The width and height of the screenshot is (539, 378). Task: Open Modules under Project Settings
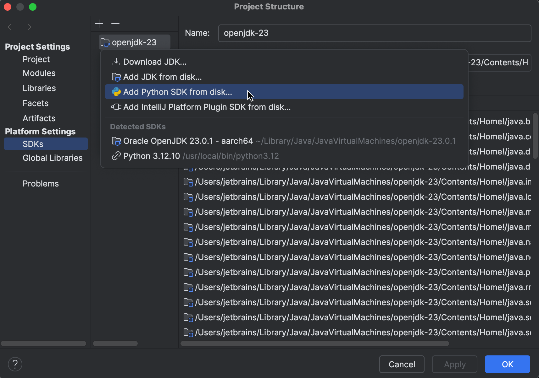point(39,73)
